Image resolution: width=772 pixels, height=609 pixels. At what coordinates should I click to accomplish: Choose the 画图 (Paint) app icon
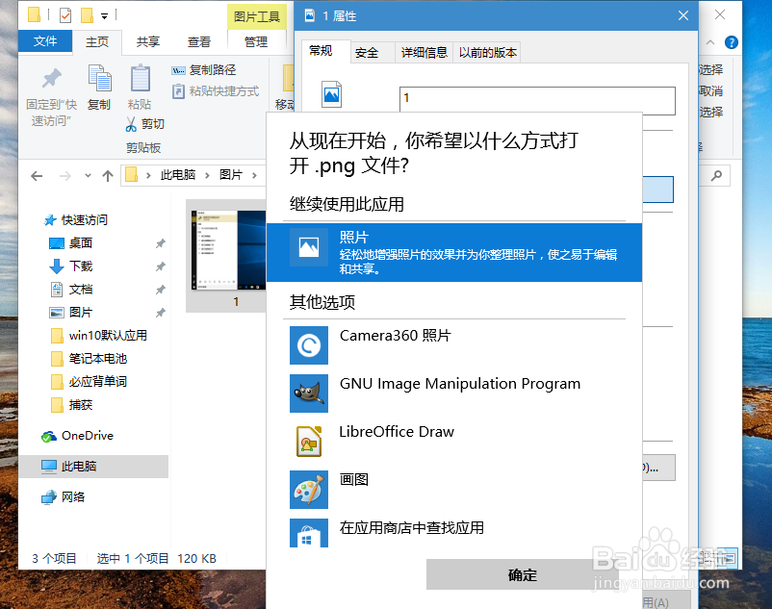click(x=308, y=490)
